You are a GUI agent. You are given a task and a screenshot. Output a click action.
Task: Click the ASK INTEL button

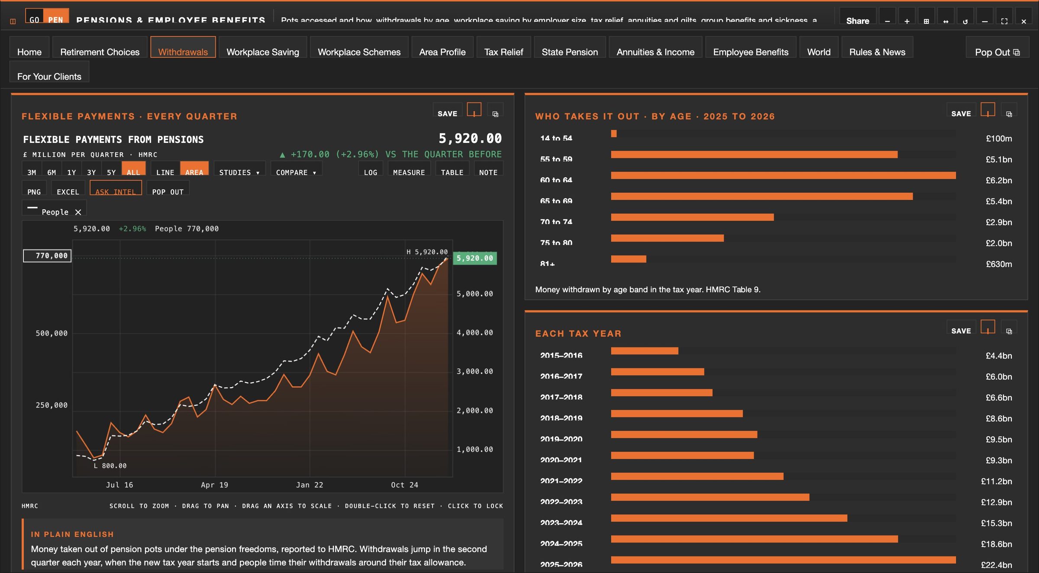point(116,191)
